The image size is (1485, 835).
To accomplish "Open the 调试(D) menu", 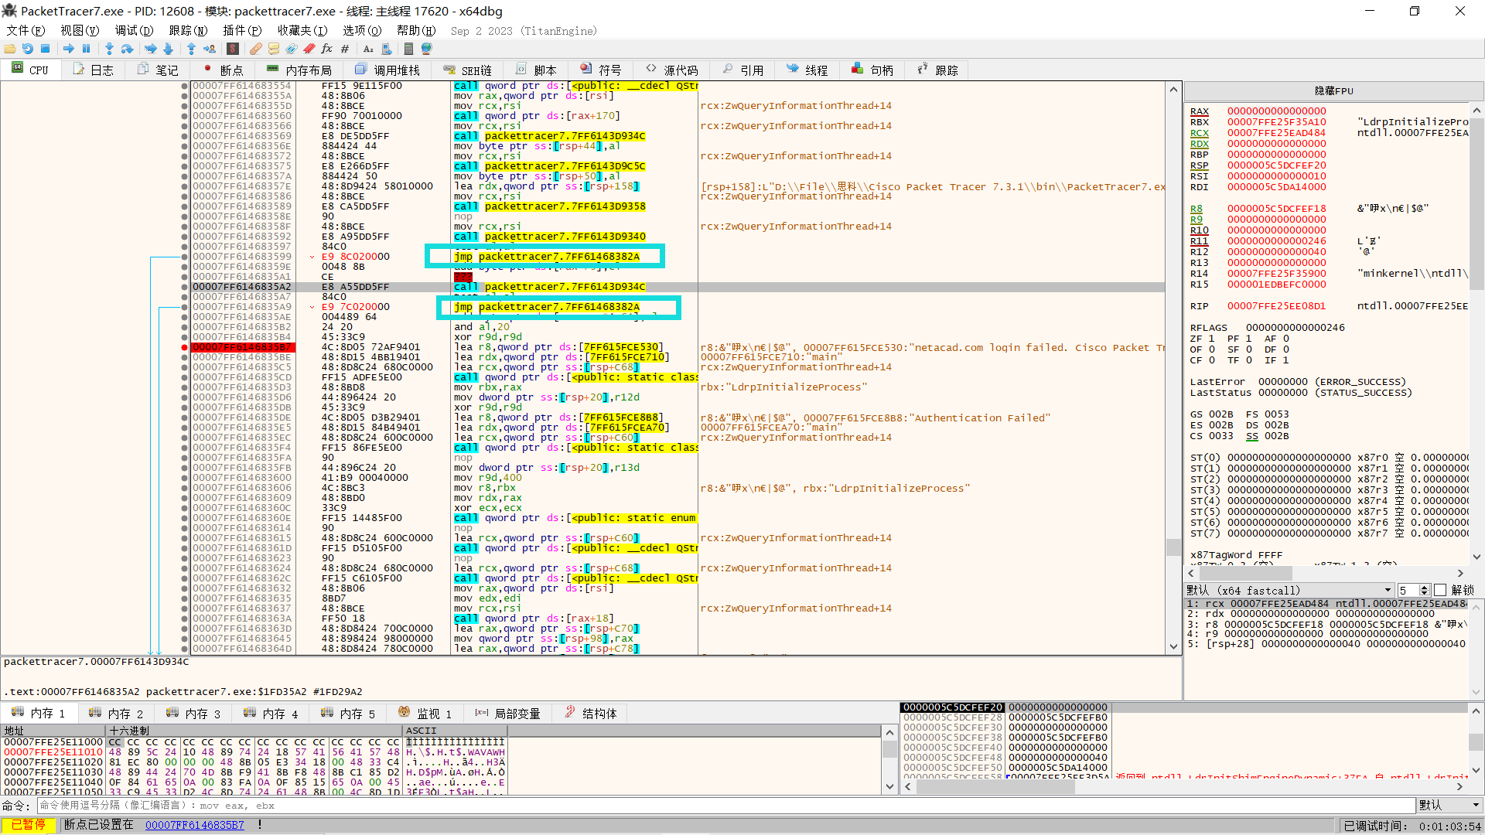I will click(134, 30).
